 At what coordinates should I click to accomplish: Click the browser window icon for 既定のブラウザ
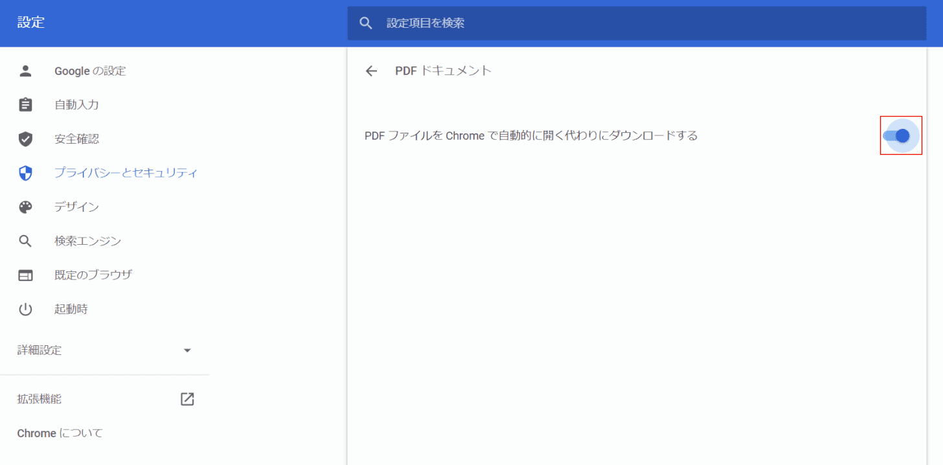pos(25,275)
